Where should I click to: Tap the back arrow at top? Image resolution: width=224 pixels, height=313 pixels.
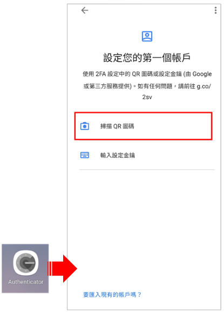click(85, 10)
